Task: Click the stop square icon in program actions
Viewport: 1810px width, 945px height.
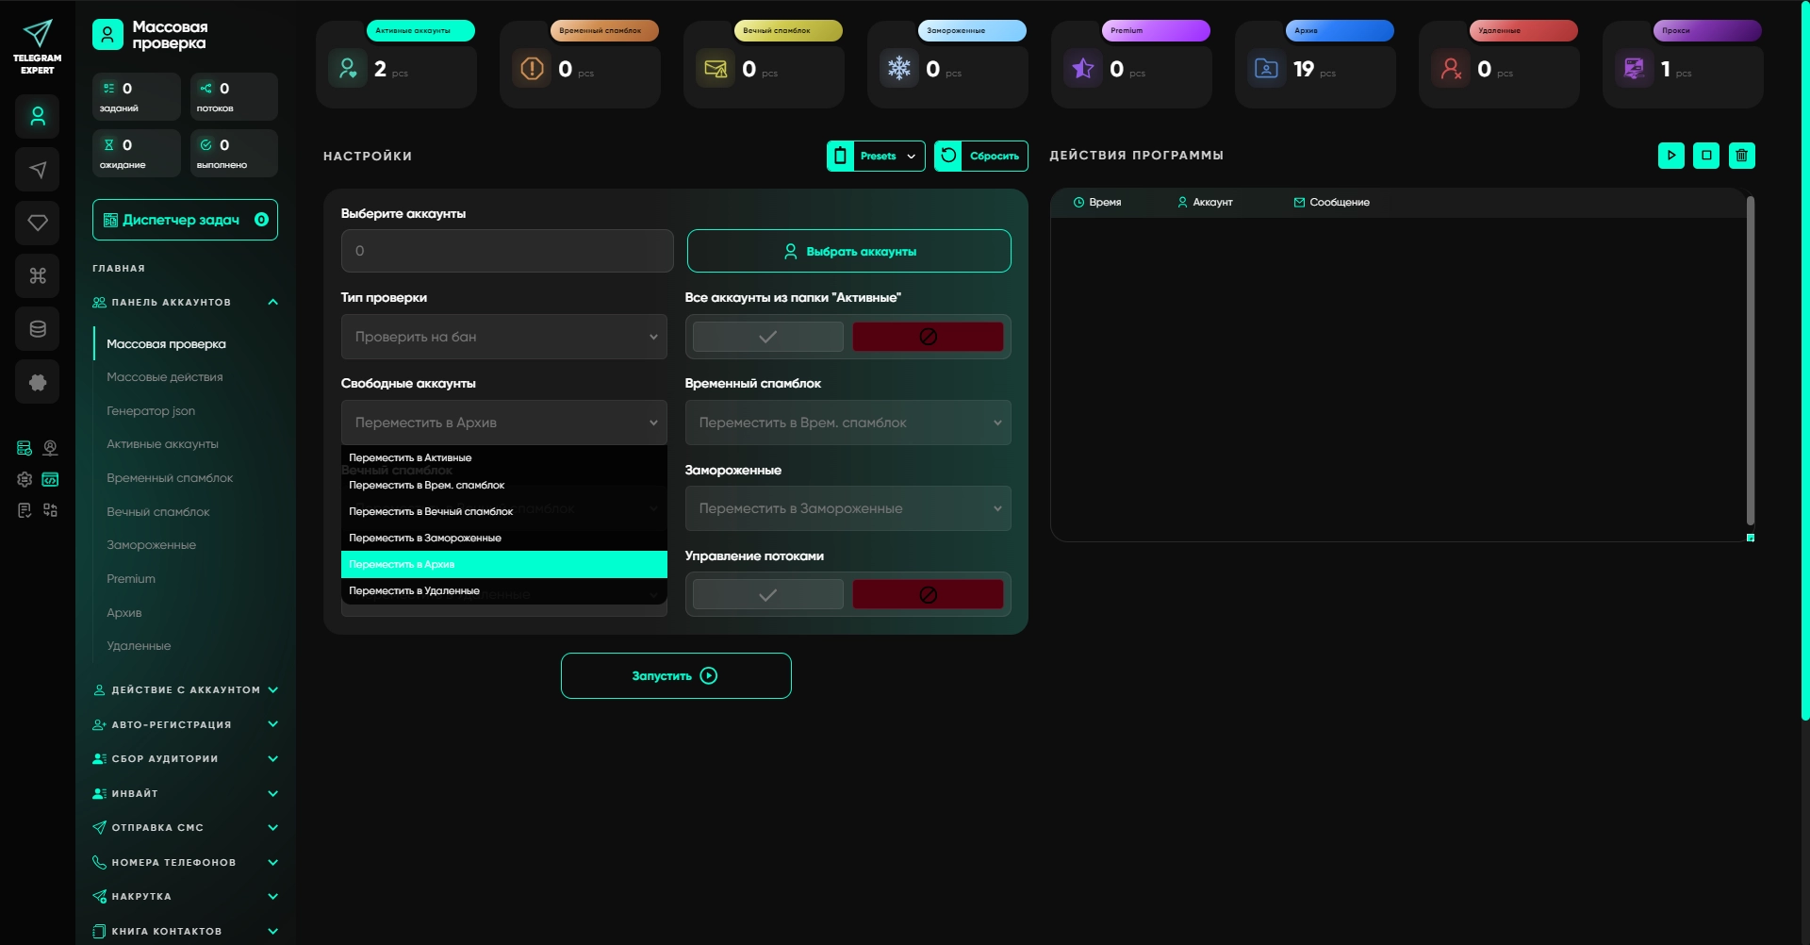Action: [1706, 156]
